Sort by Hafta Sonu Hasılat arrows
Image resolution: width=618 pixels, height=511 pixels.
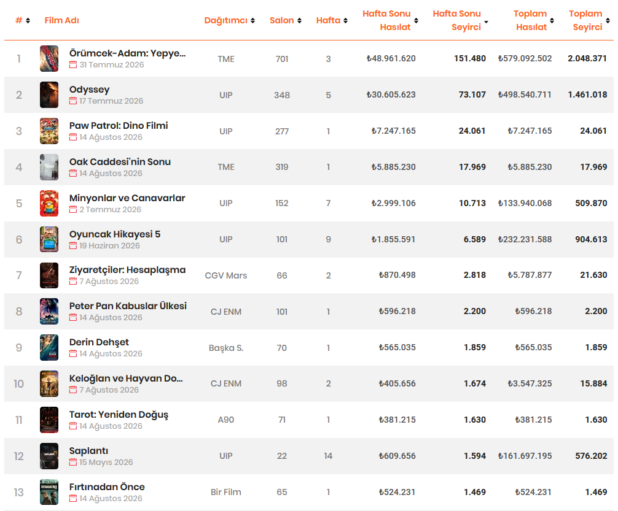pyautogui.click(x=417, y=20)
